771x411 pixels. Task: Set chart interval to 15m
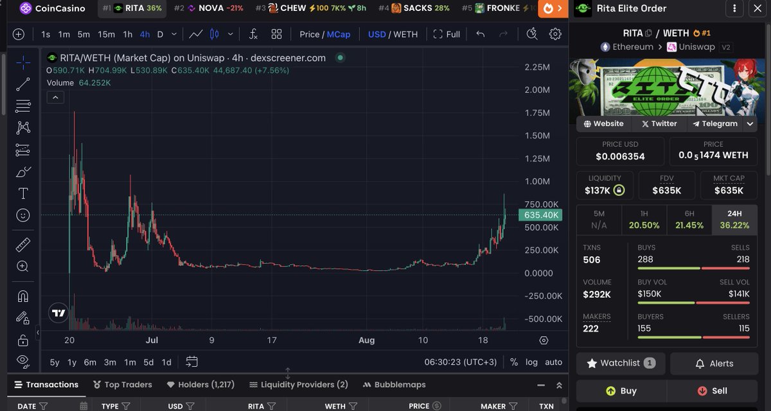tap(106, 34)
